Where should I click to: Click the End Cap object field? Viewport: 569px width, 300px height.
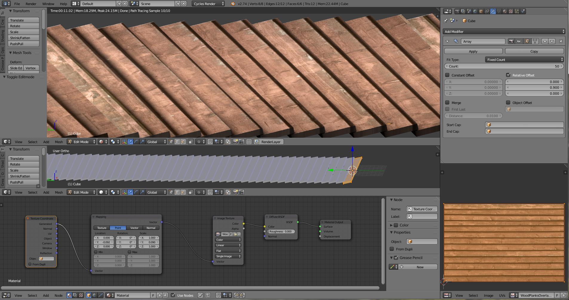tap(524, 131)
